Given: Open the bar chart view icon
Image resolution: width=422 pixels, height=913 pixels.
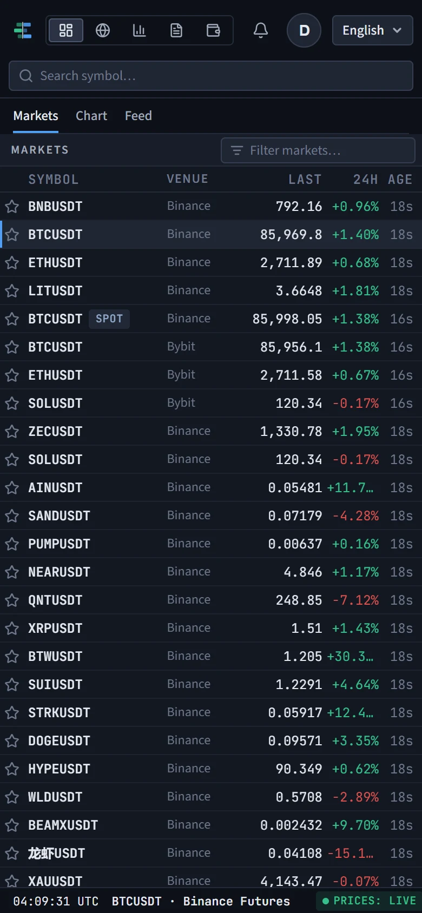Looking at the screenshot, I should pyautogui.click(x=140, y=30).
